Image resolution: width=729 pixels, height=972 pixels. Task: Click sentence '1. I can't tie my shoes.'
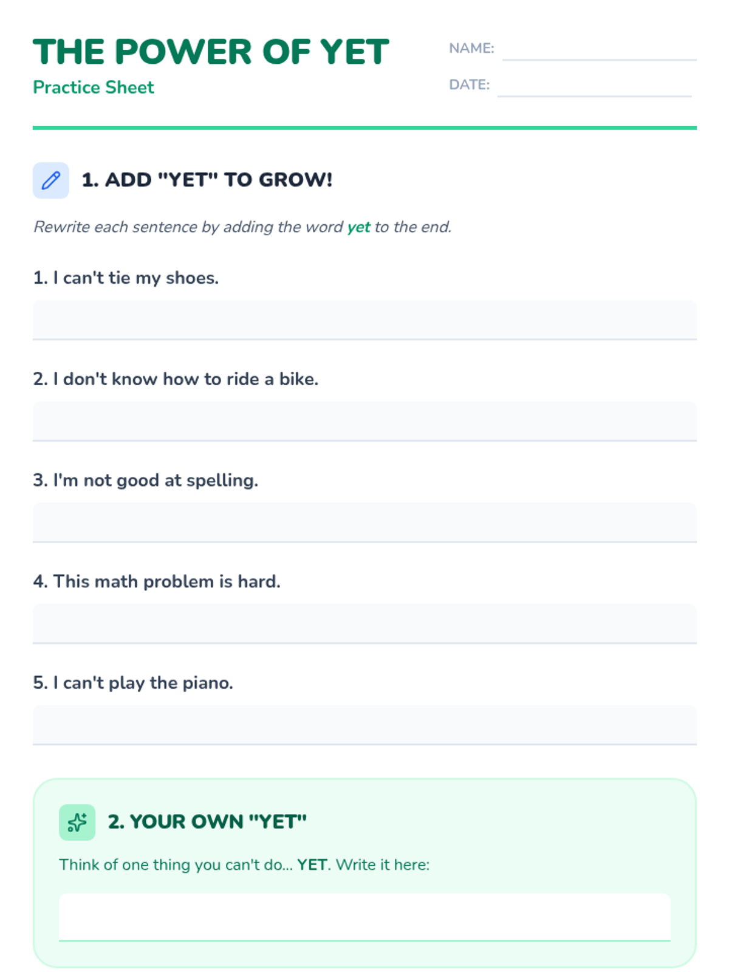(126, 278)
